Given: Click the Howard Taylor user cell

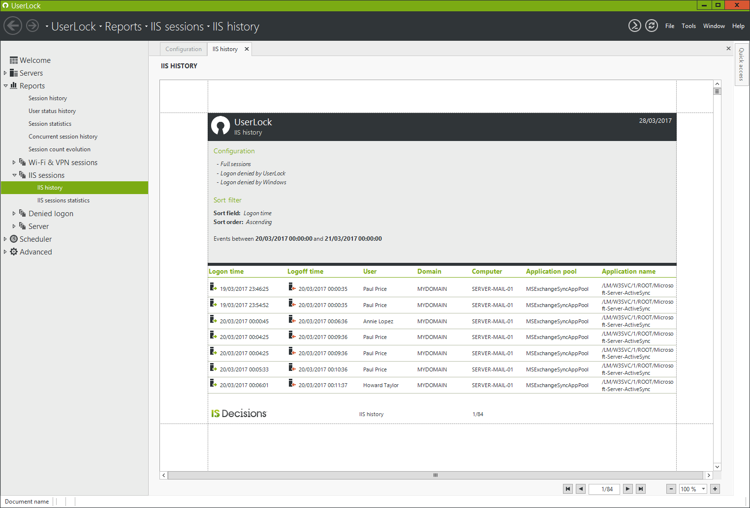Looking at the screenshot, I should 381,385.
